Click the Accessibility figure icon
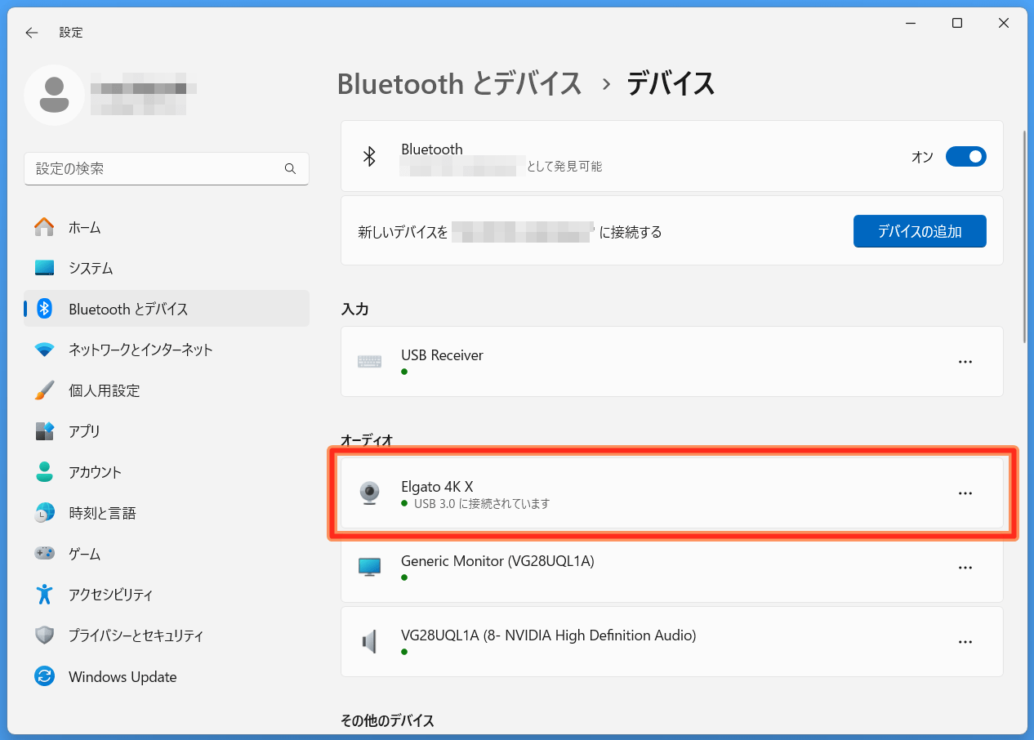1034x740 pixels. [x=44, y=595]
